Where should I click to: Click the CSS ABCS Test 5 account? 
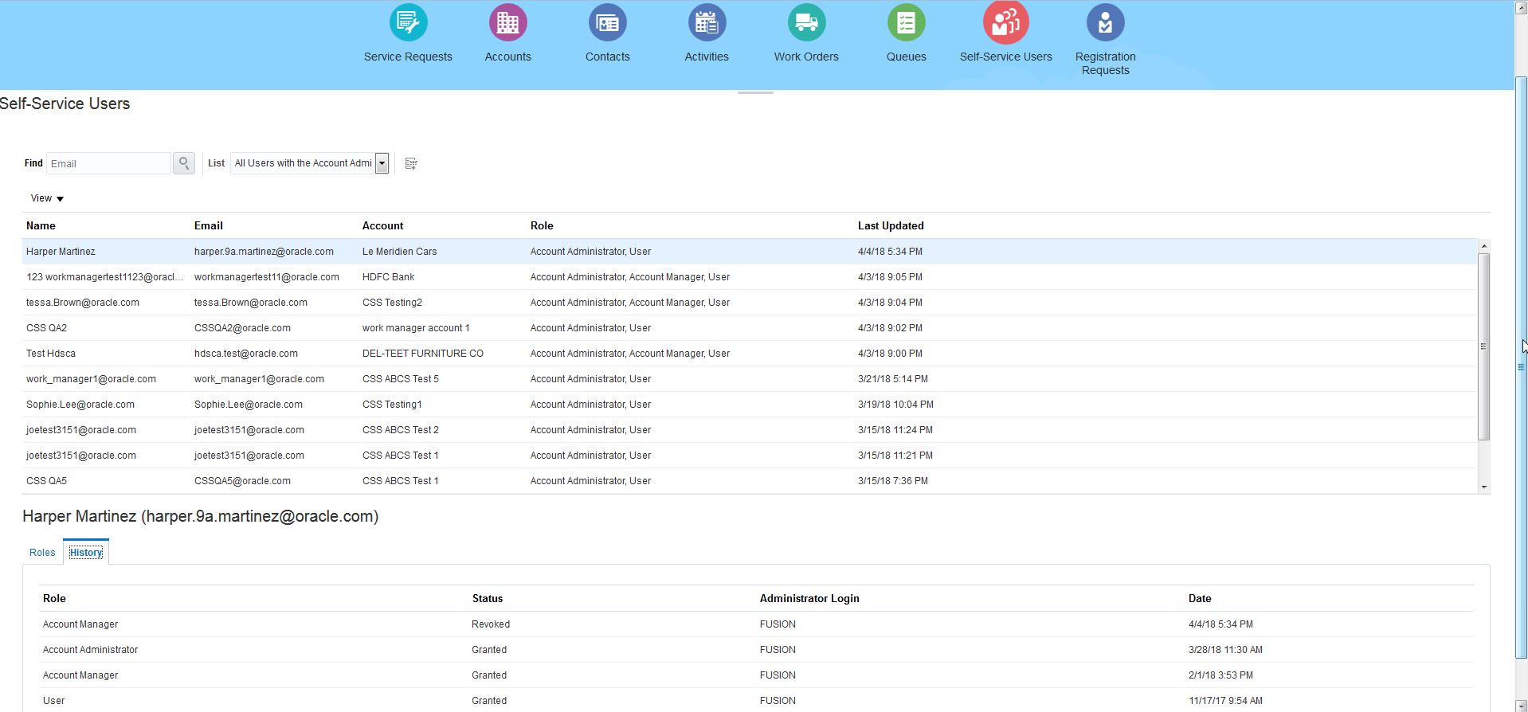point(401,379)
